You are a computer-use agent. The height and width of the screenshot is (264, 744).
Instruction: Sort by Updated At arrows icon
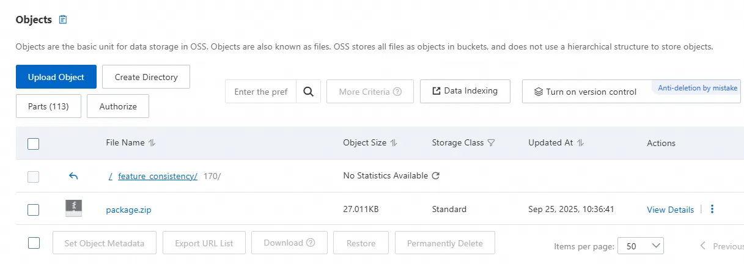(x=581, y=143)
